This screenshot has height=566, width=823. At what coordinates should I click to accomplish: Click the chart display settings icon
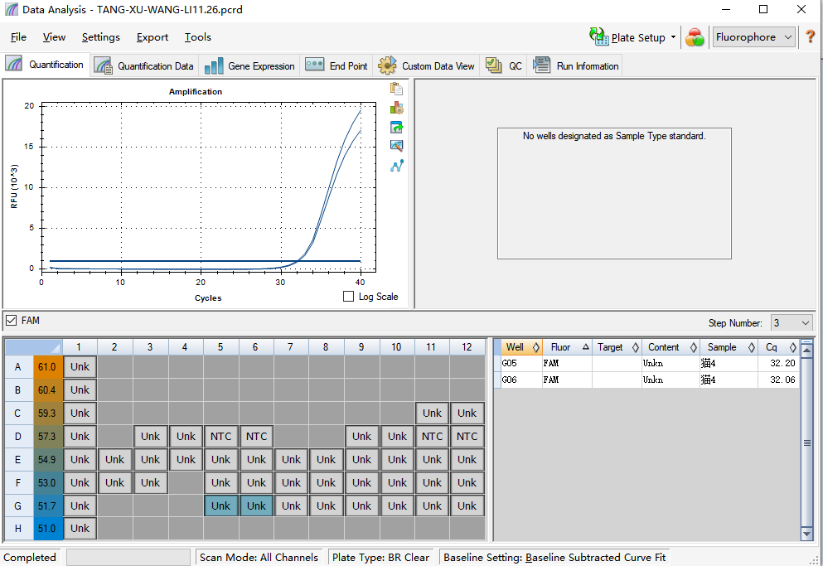click(x=396, y=109)
